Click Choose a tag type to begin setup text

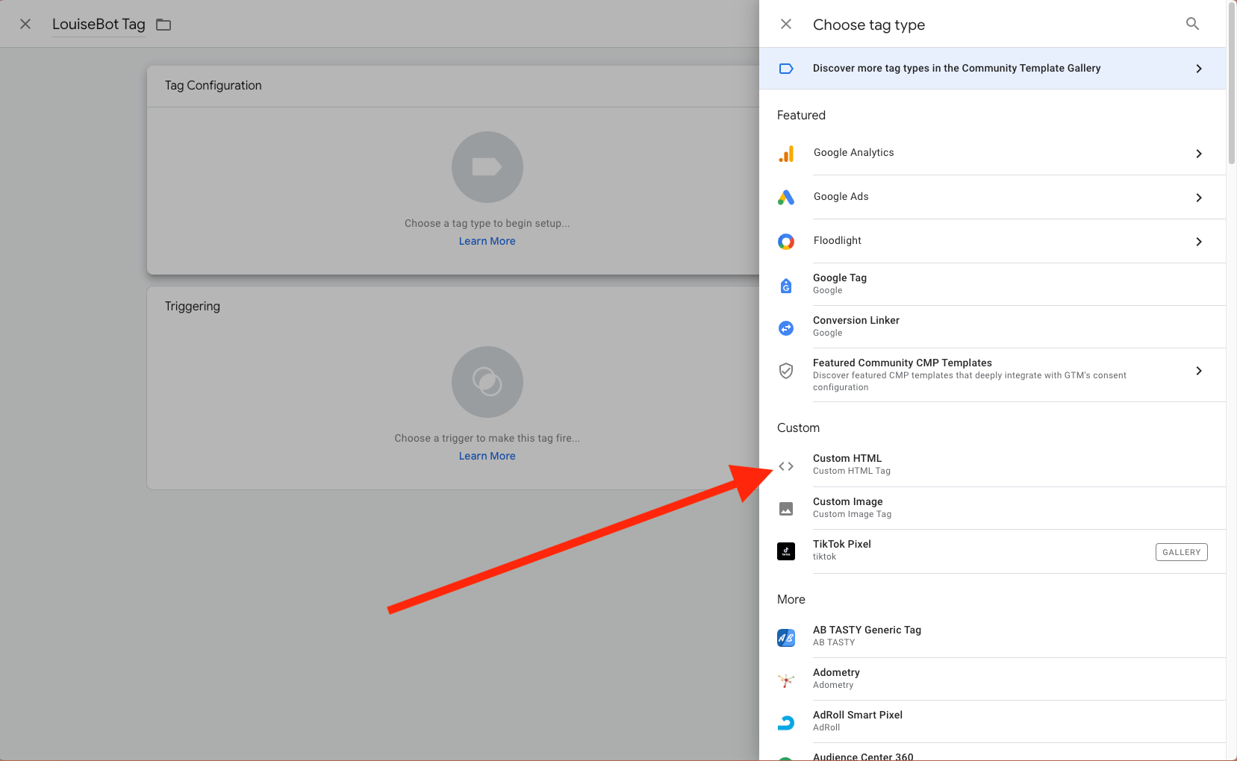487,223
